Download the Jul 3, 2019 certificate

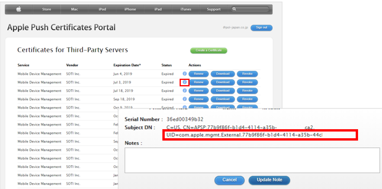click(x=223, y=82)
